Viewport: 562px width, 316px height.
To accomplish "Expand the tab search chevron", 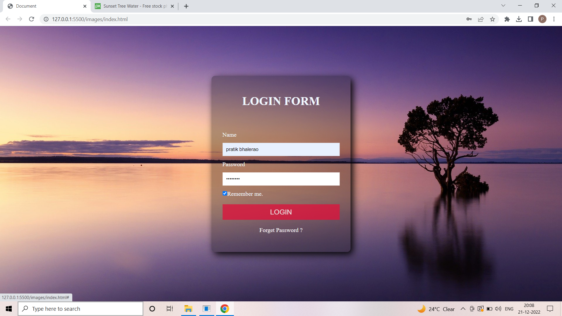I will coord(503,6).
